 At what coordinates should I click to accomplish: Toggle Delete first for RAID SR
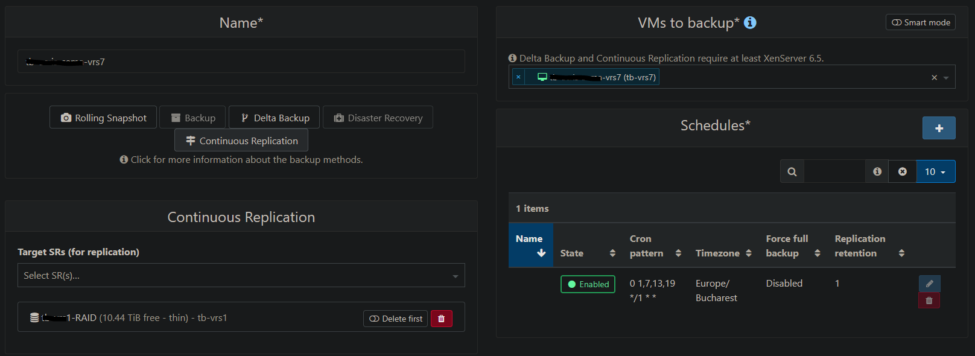click(x=395, y=319)
